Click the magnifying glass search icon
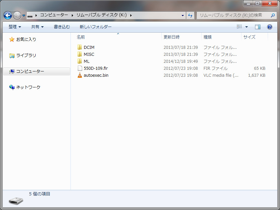The width and height of the screenshot is (280, 210). [x=273, y=16]
